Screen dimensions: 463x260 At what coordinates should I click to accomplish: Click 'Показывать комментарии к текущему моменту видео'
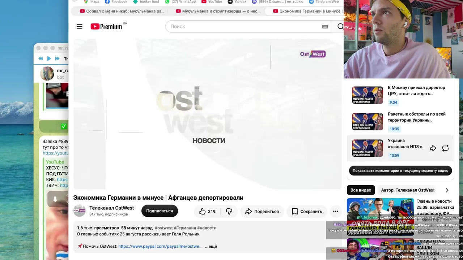[400, 171]
